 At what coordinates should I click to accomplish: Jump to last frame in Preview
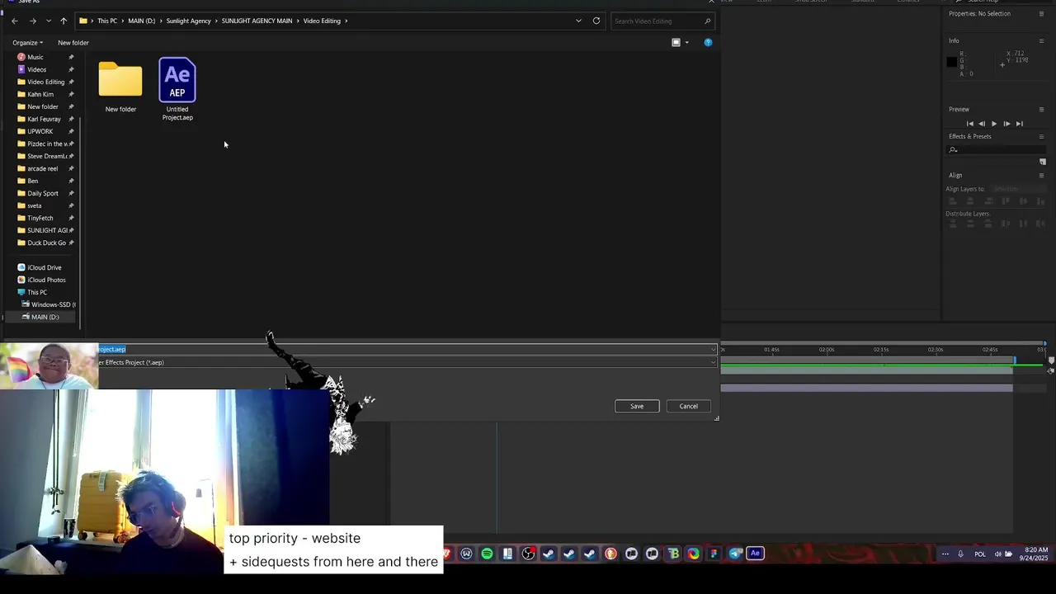point(1019,124)
